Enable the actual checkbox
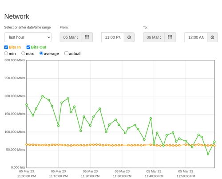The width and height of the screenshot is (222, 179). [x=67, y=53]
